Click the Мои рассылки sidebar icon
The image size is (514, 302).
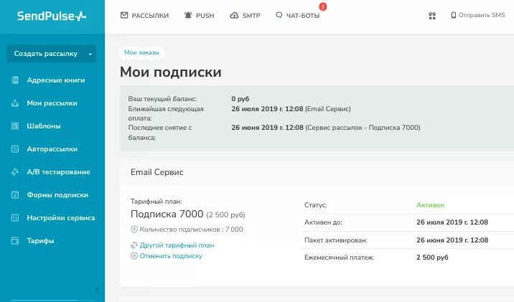coord(15,103)
